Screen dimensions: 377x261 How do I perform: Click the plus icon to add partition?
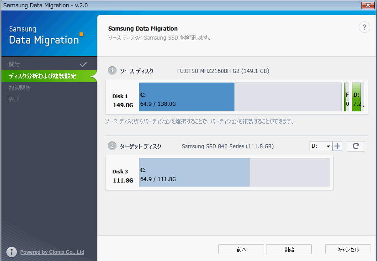[x=337, y=146]
